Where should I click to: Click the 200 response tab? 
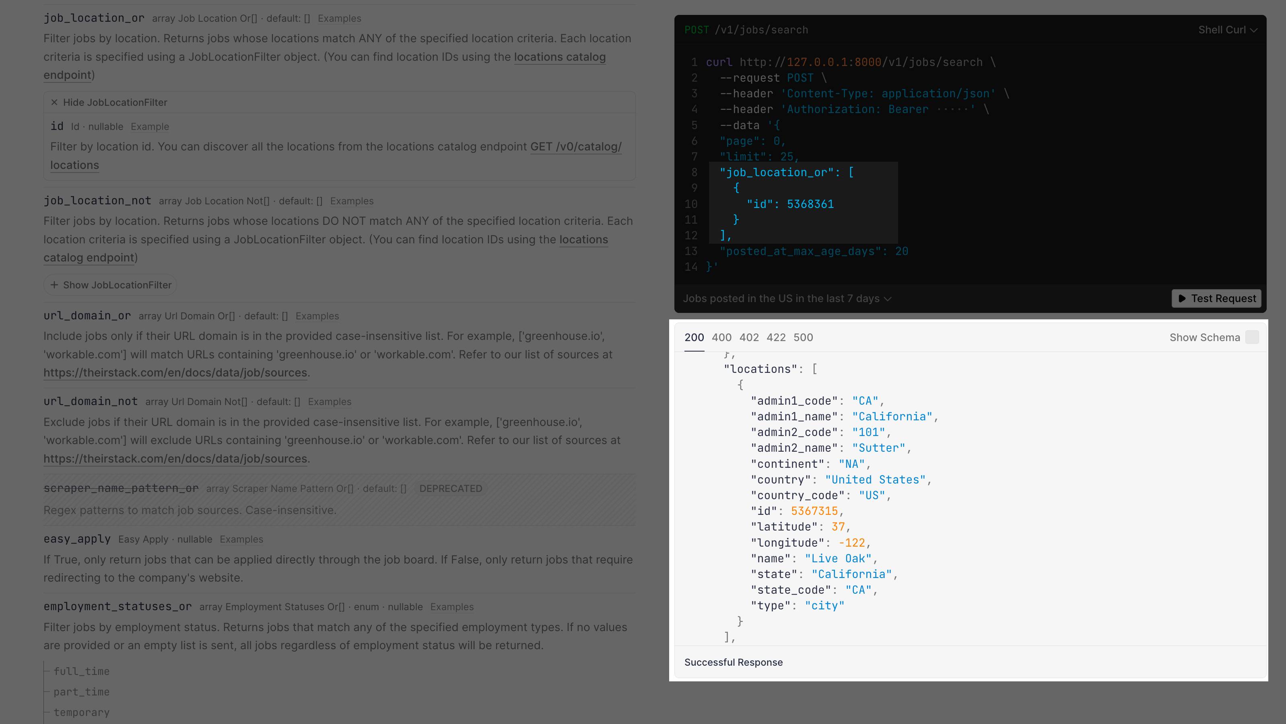point(694,337)
